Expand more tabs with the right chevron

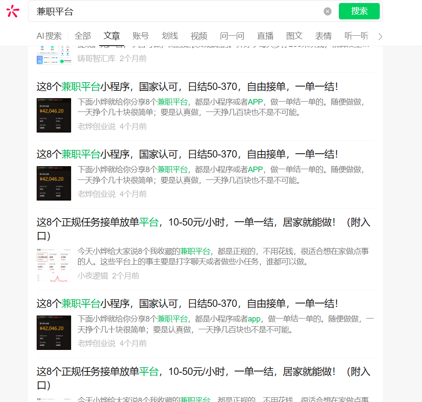pyautogui.click(x=380, y=36)
